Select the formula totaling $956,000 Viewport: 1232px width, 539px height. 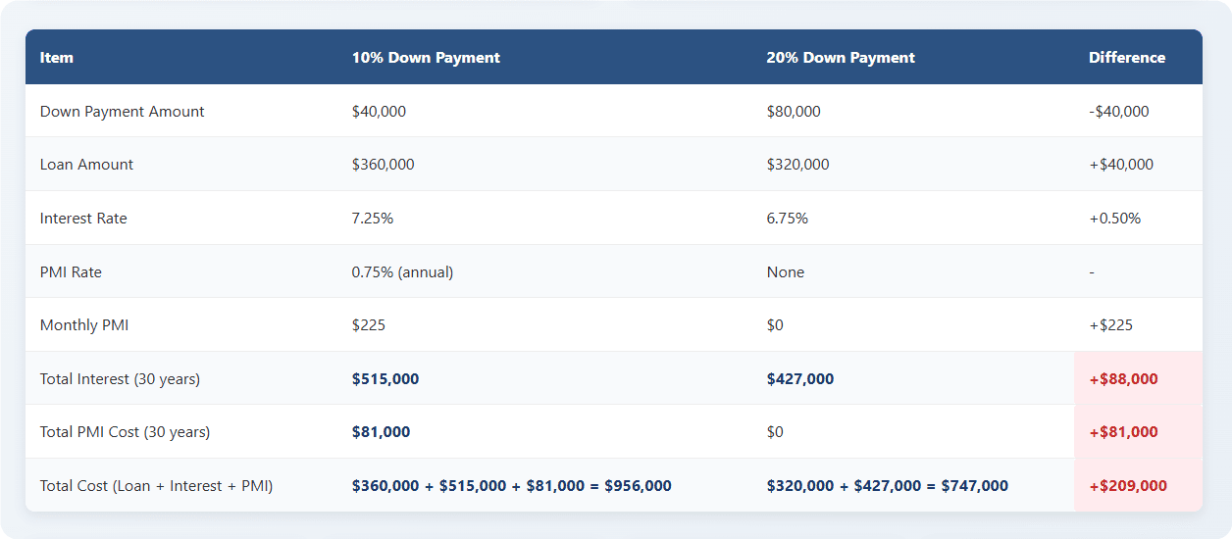coord(511,486)
